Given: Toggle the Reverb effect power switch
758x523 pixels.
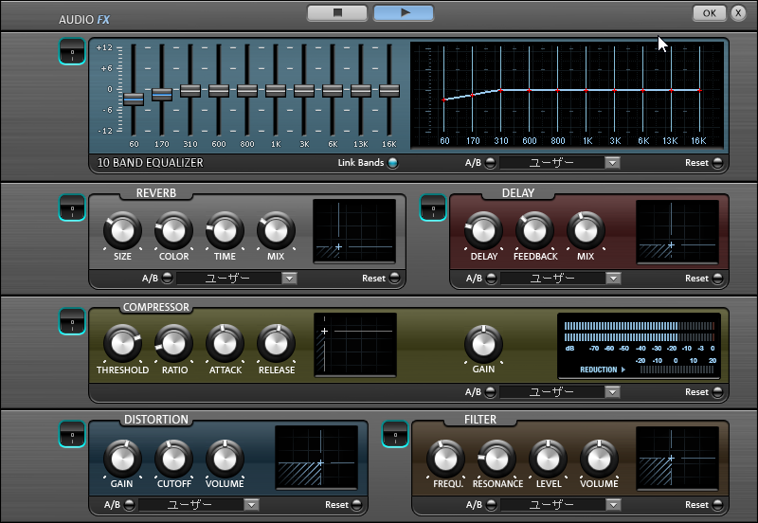Looking at the screenshot, I should [72, 207].
